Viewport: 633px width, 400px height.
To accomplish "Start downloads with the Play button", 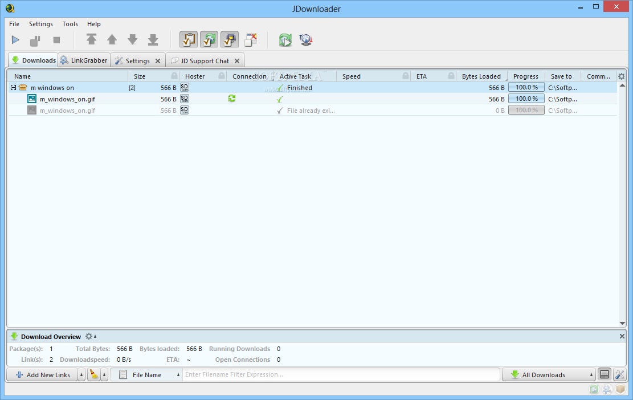I will coord(15,40).
